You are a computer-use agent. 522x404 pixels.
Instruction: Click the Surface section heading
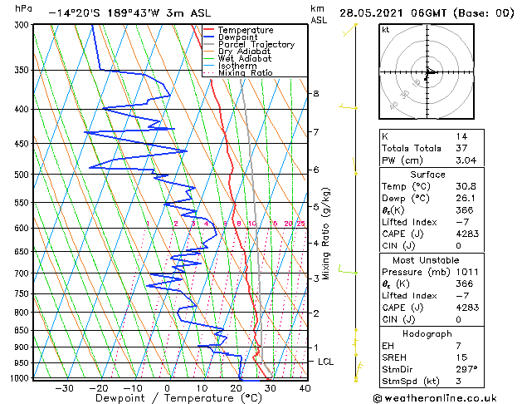tap(427, 175)
